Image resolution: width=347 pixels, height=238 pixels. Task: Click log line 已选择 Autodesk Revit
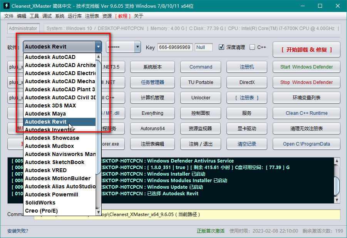pos(173,193)
